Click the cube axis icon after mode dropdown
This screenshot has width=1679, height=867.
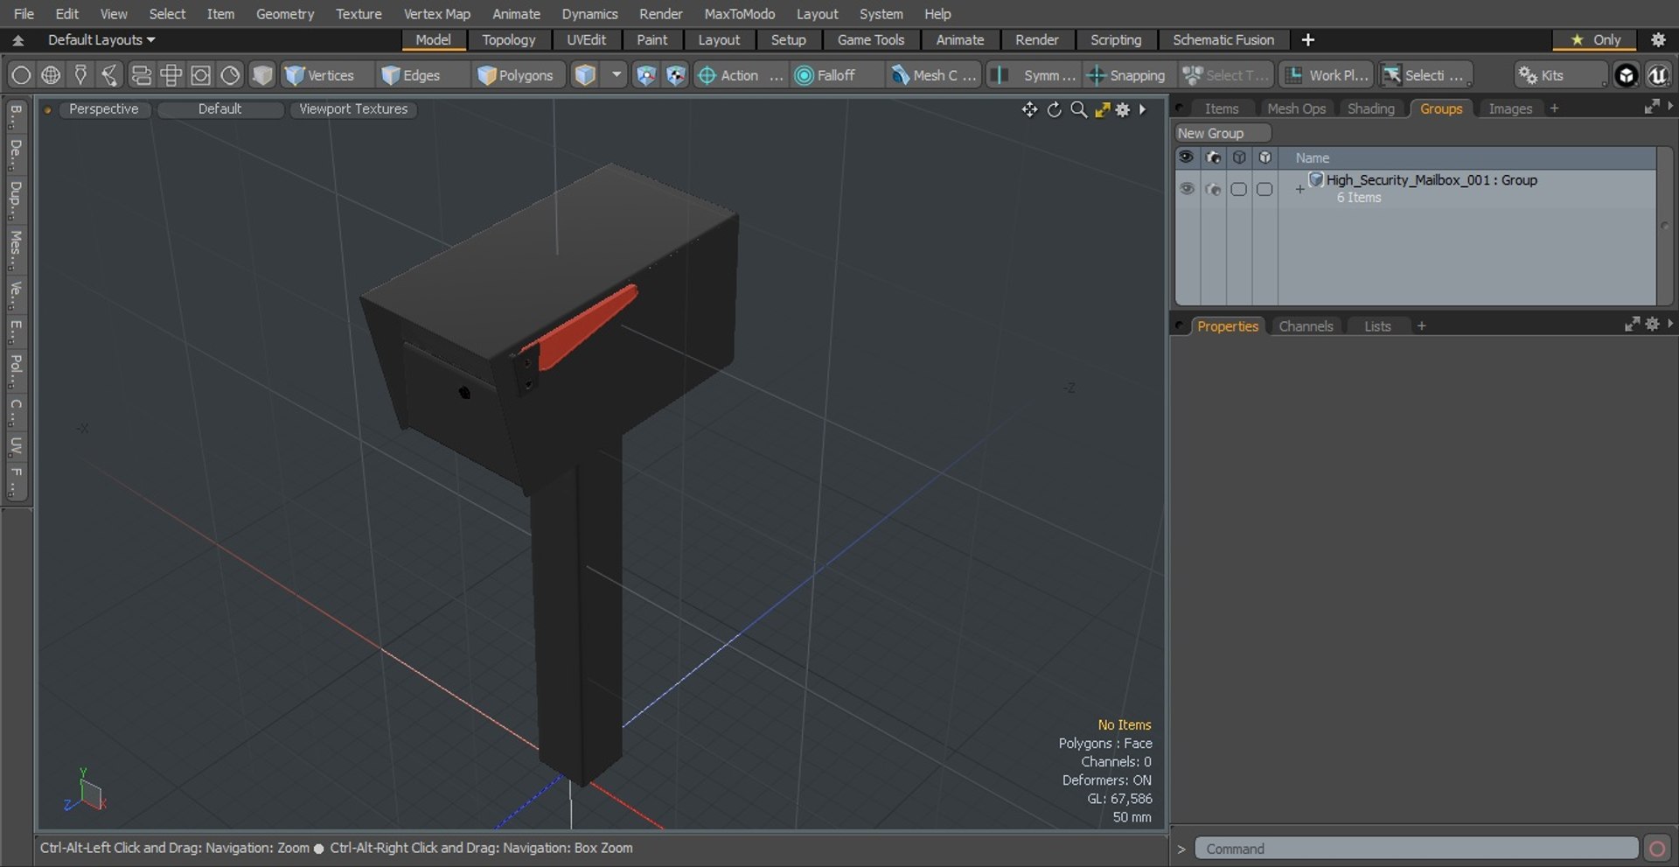click(x=645, y=75)
